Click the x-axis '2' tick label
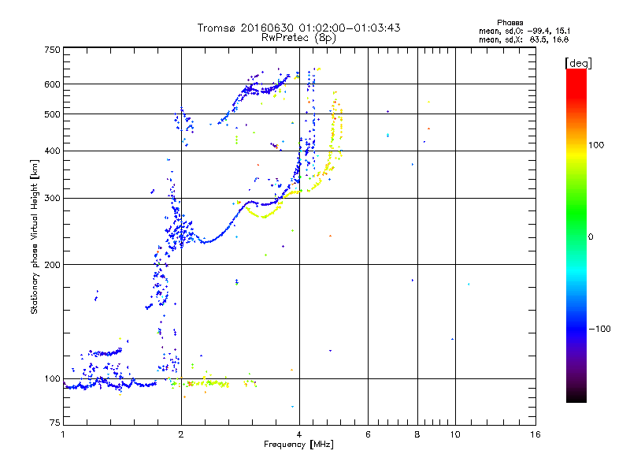 pyautogui.click(x=181, y=434)
